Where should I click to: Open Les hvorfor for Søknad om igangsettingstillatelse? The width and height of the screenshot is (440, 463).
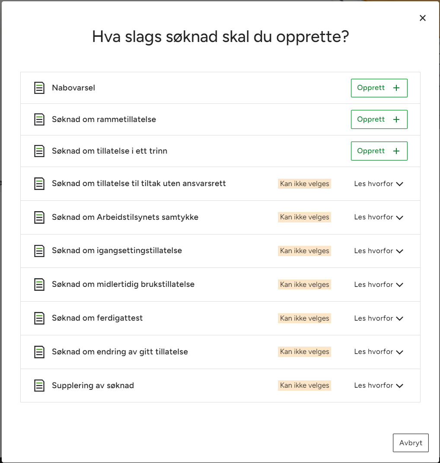[x=378, y=251]
